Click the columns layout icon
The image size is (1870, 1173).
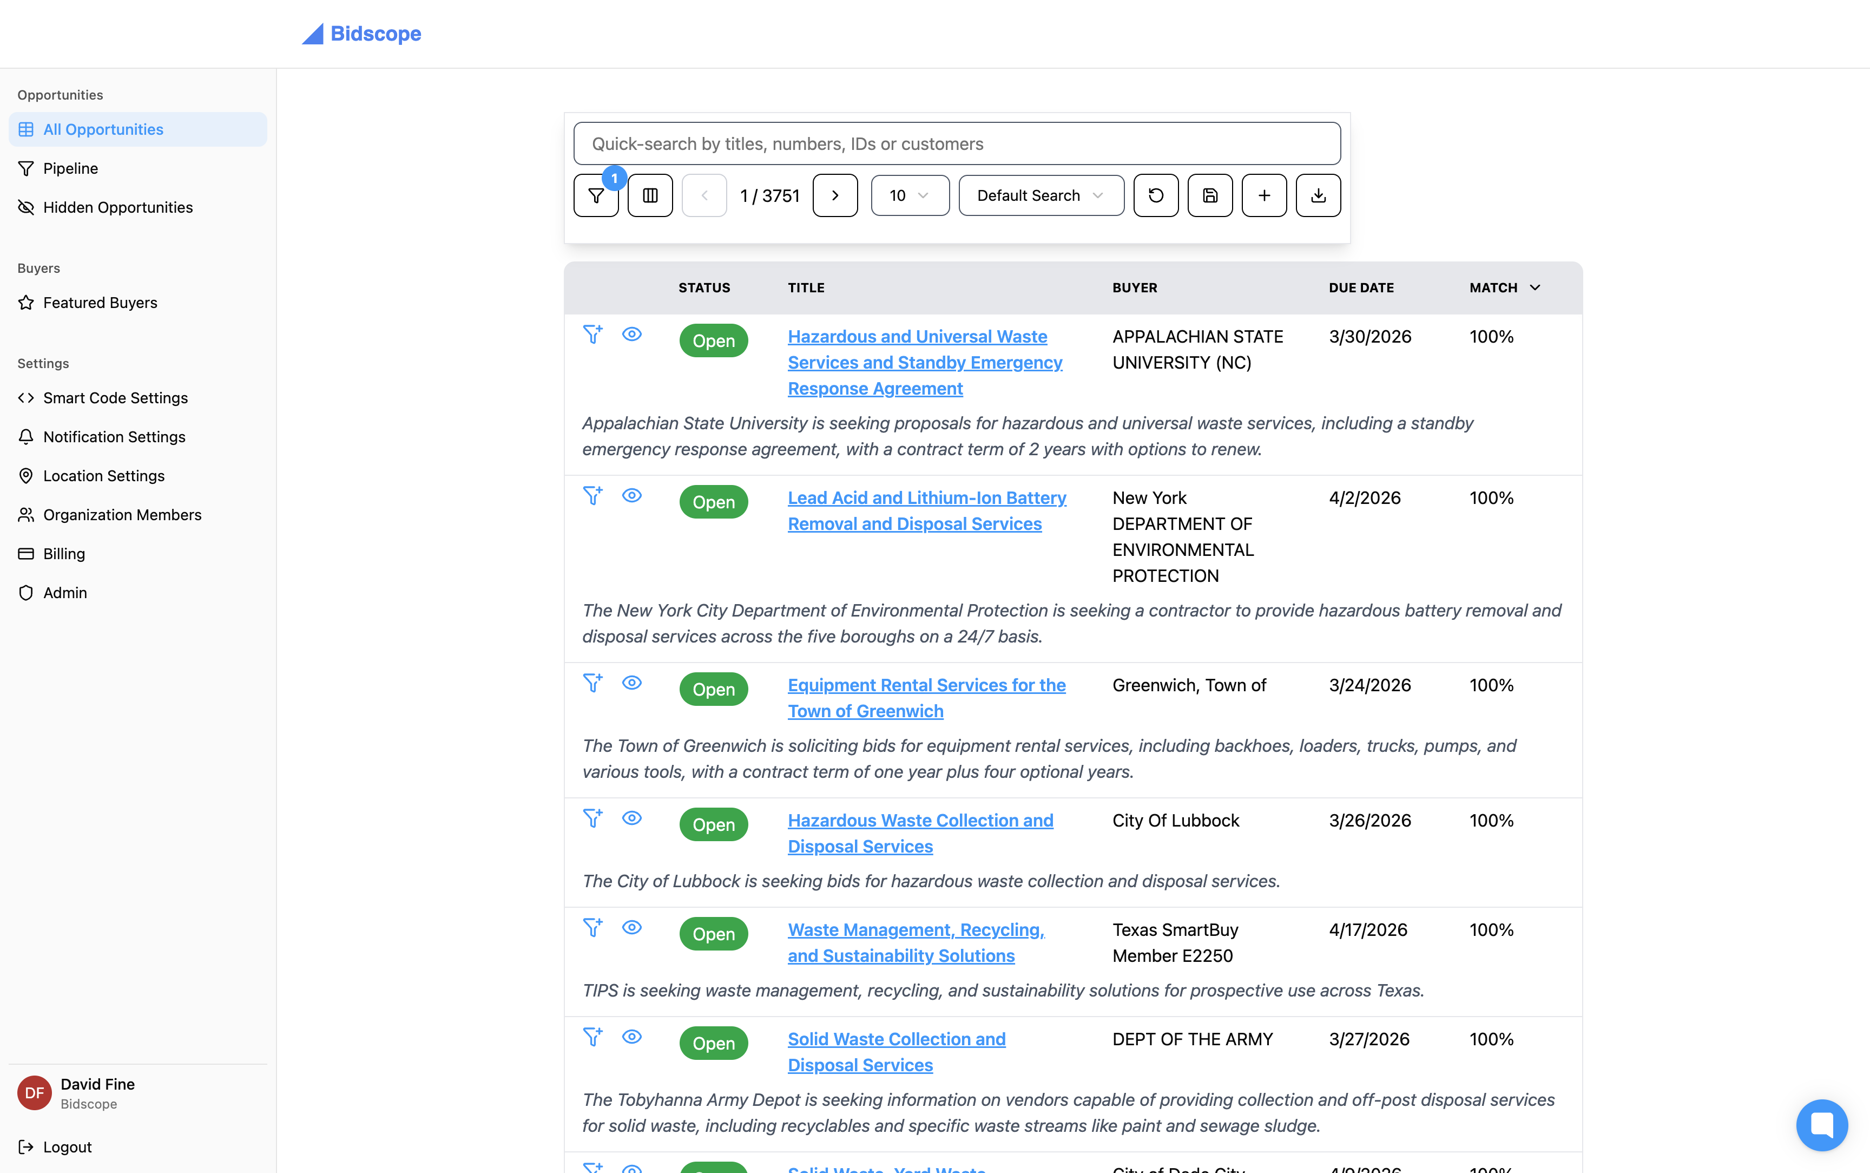point(650,195)
